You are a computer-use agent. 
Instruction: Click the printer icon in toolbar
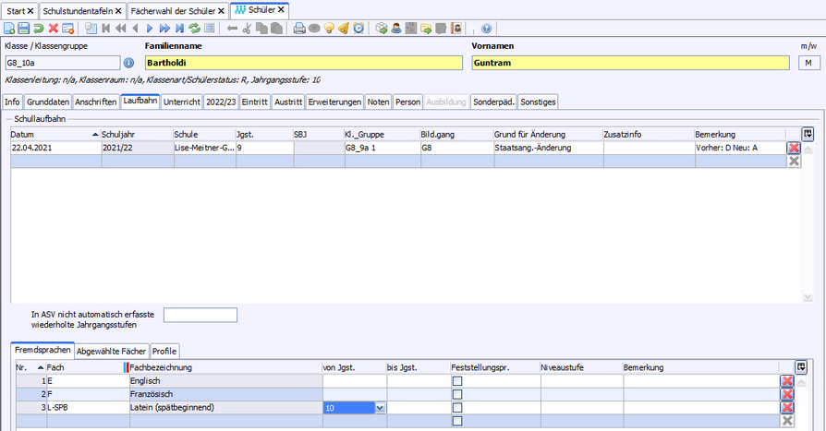299,29
